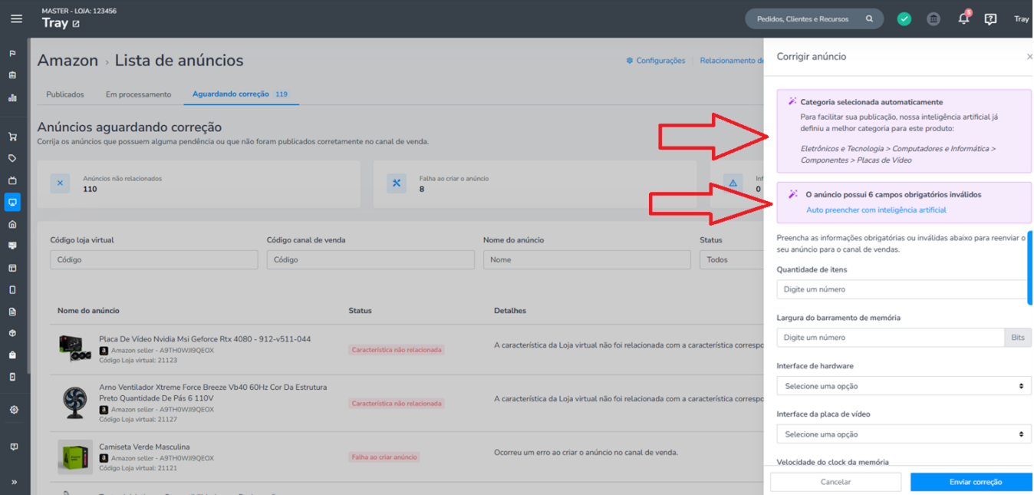Click sparkle icon beside campos obrigatórios inválidos
Image resolution: width=1034 pixels, height=495 pixels.
[x=793, y=194]
